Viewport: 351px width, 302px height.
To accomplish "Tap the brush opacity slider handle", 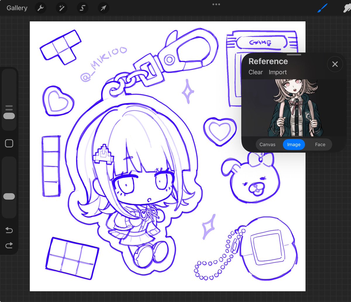I will click(9, 196).
